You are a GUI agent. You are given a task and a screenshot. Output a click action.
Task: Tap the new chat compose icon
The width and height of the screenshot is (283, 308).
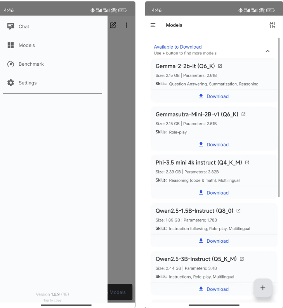[x=113, y=25]
